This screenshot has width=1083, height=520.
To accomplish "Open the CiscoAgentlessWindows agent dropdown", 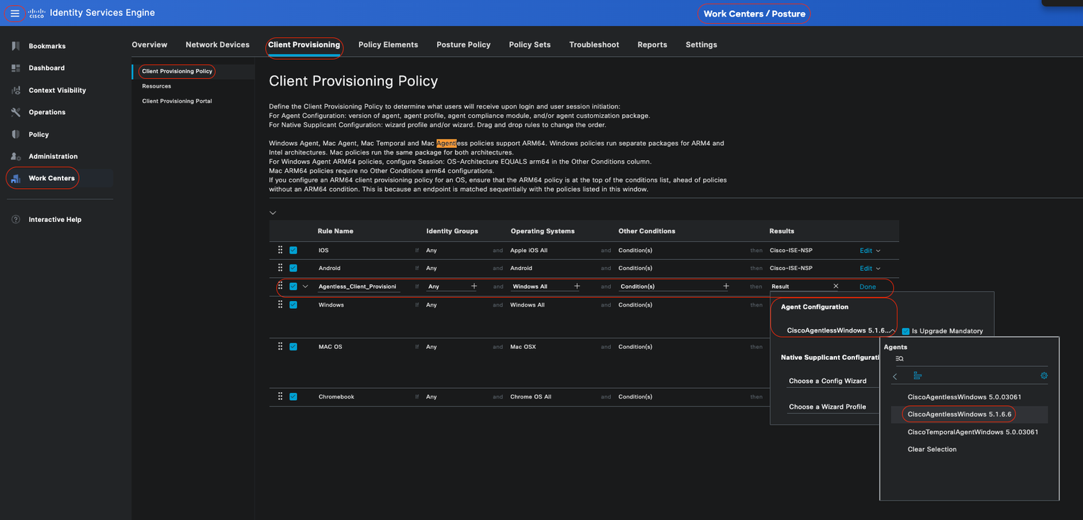I will point(840,330).
